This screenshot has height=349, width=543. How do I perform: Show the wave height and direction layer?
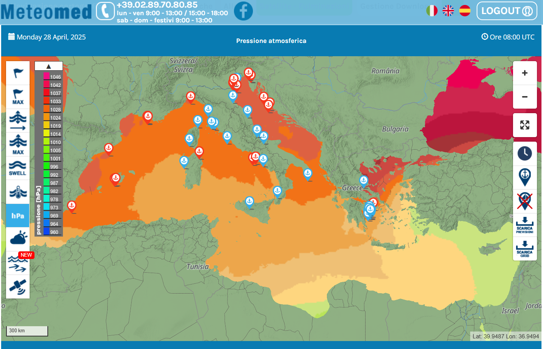pos(18,120)
